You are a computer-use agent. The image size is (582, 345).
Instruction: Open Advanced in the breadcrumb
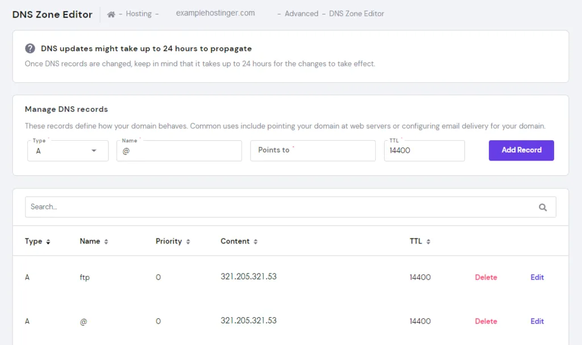(301, 14)
